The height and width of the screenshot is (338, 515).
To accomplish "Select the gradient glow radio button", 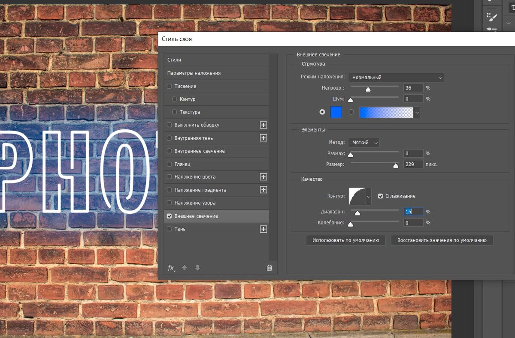I will [351, 112].
